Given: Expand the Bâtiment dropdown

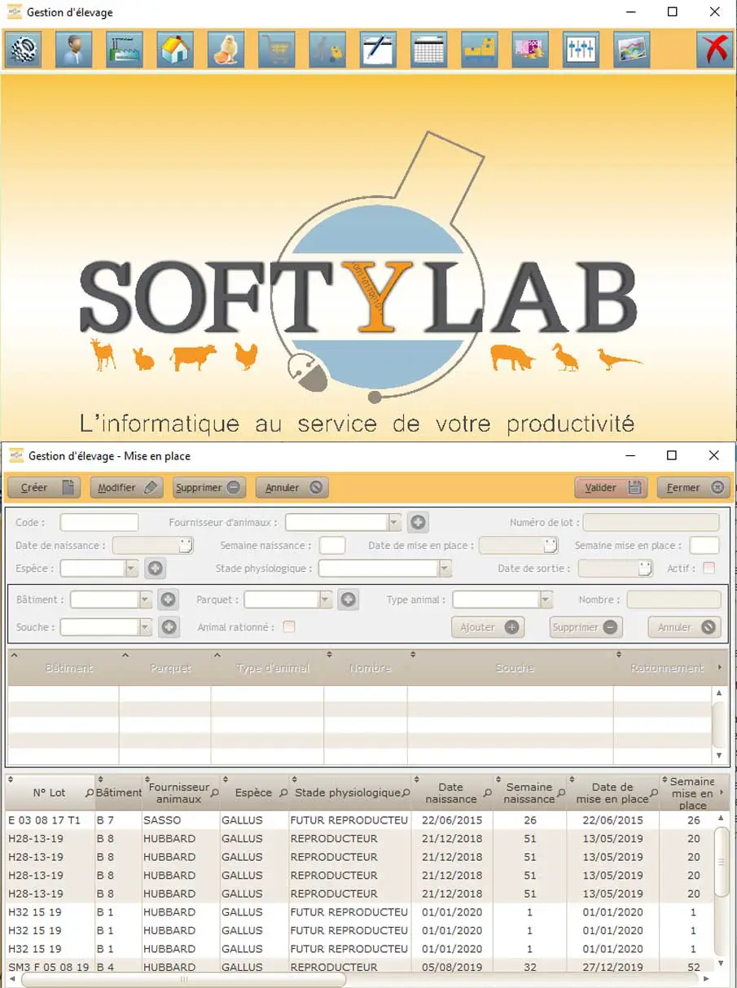Looking at the screenshot, I should tap(146, 600).
